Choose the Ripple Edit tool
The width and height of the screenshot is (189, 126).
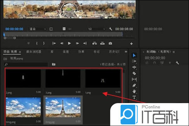click(134, 67)
